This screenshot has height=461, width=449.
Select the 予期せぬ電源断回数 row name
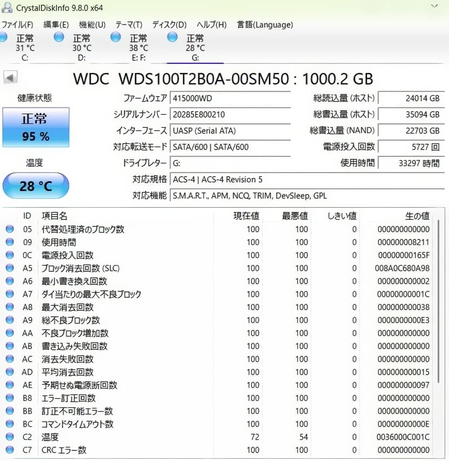click(79, 385)
